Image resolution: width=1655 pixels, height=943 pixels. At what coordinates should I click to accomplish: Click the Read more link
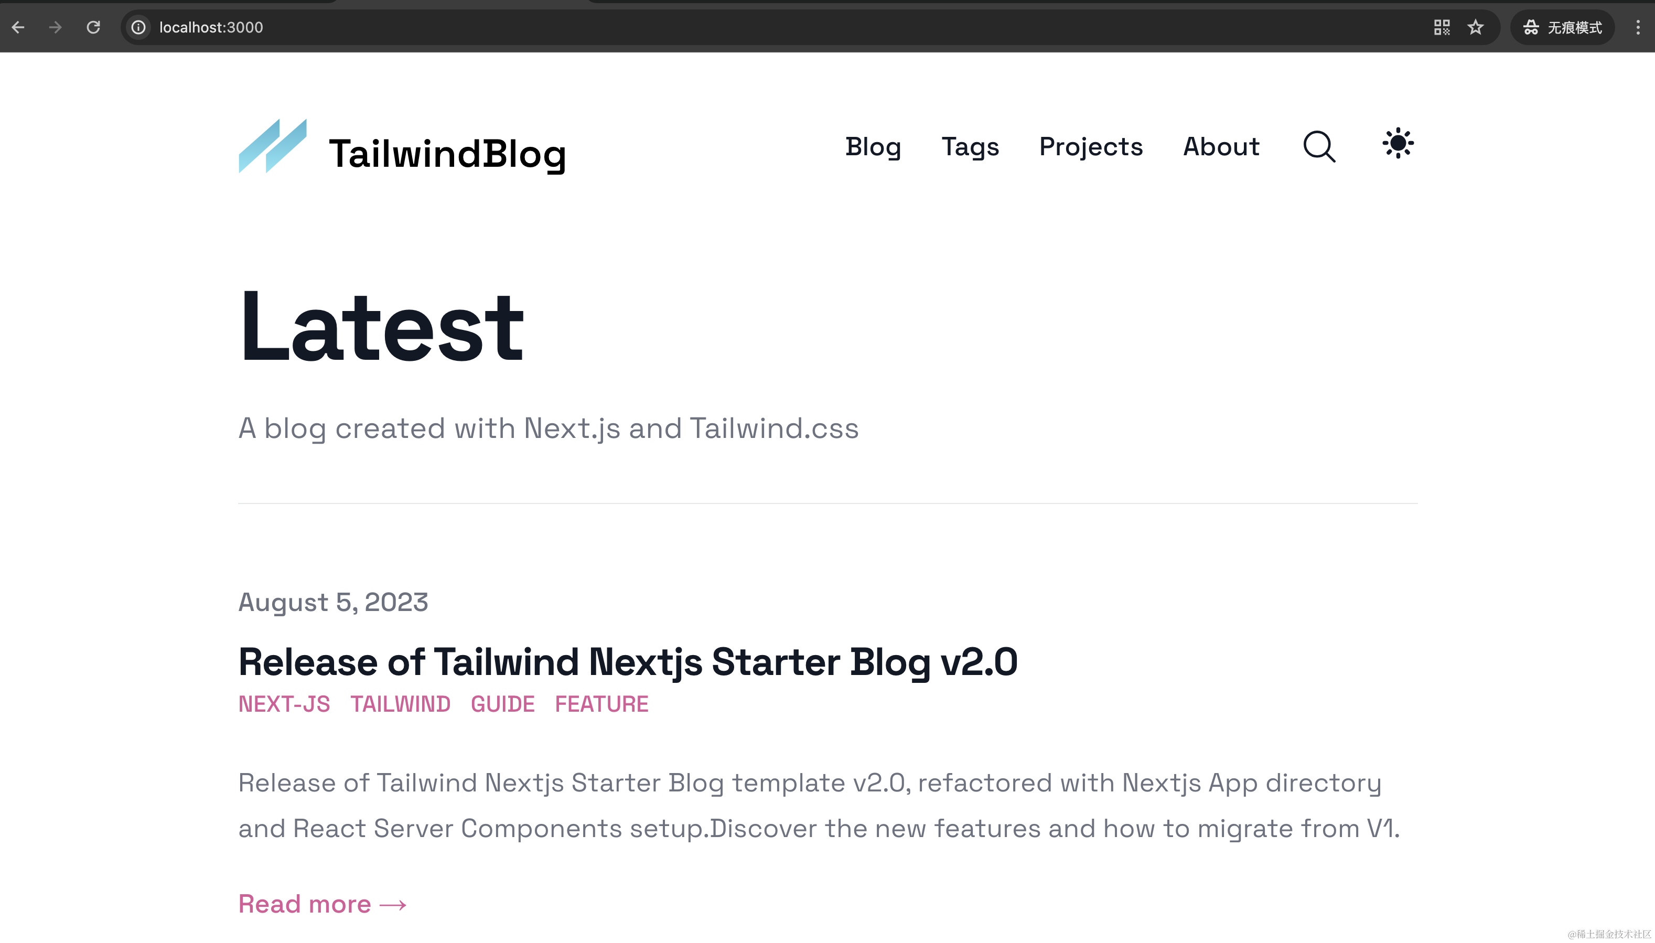click(323, 904)
